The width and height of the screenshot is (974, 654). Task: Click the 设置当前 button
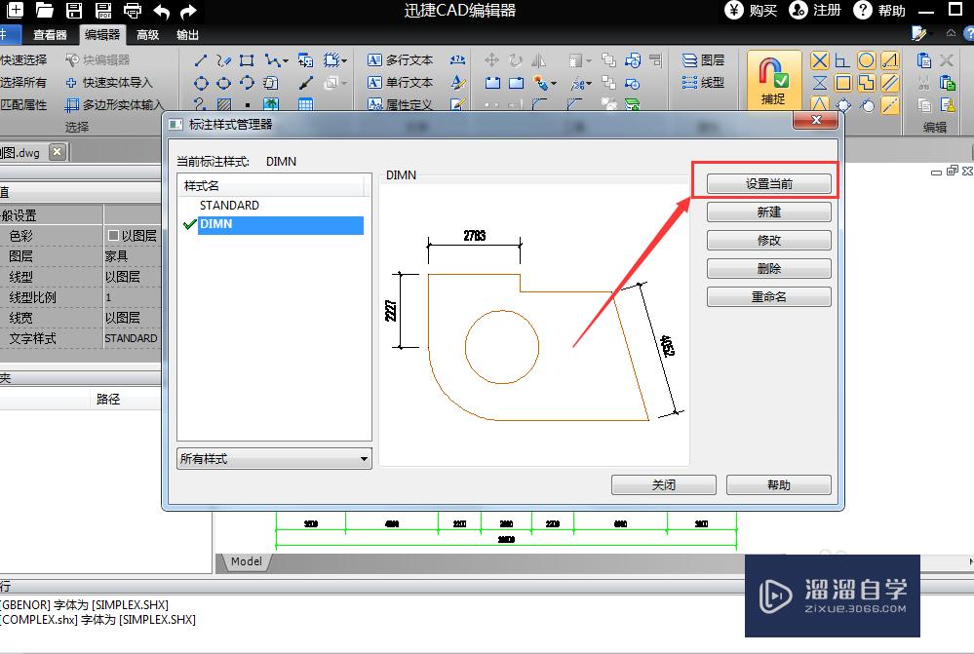pyautogui.click(x=769, y=184)
